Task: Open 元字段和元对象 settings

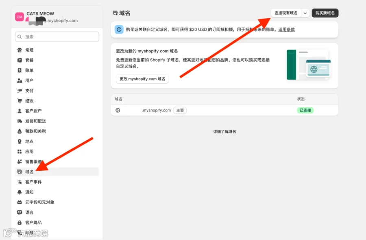Action: tap(57, 202)
